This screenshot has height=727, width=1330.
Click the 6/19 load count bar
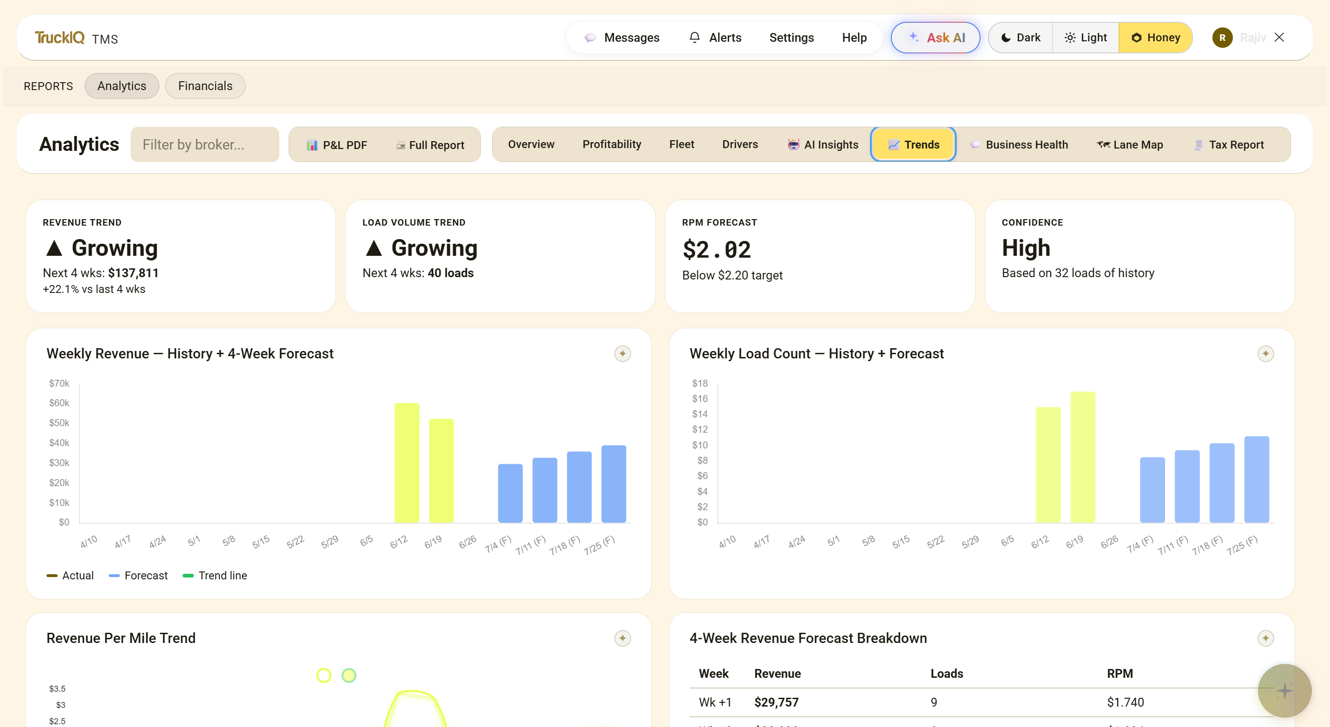[x=1083, y=457]
